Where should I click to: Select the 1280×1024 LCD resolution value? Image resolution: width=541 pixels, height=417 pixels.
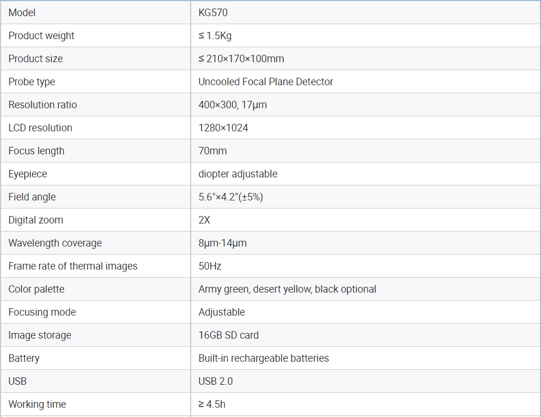click(x=223, y=128)
